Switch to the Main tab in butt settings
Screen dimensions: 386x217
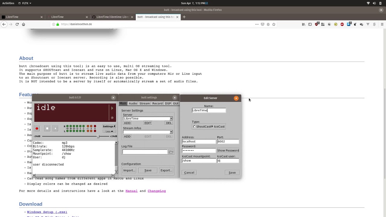(123, 103)
